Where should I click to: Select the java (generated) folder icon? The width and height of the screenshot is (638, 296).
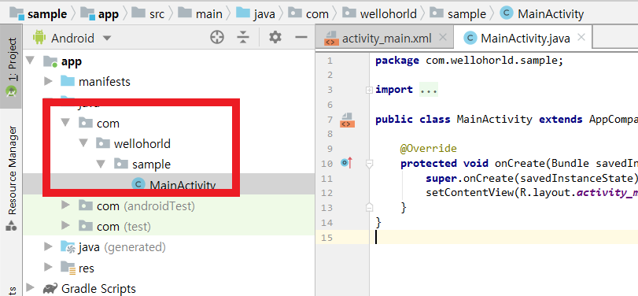tap(68, 246)
